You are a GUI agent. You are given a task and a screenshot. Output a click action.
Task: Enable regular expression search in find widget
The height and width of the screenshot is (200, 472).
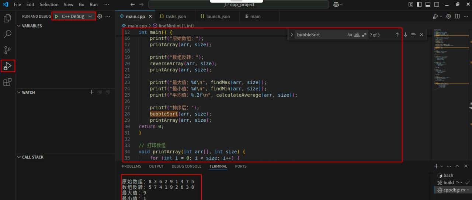[364, 35]
